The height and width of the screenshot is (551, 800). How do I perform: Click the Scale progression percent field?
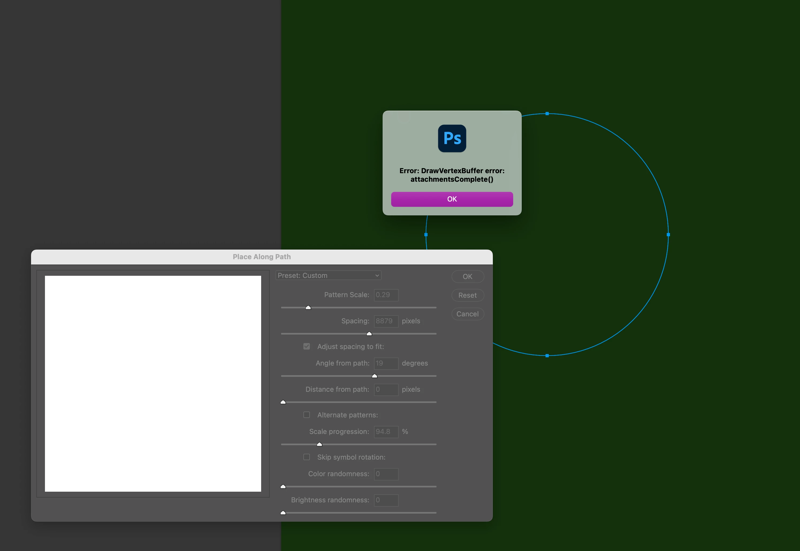(x=386, y=432)
